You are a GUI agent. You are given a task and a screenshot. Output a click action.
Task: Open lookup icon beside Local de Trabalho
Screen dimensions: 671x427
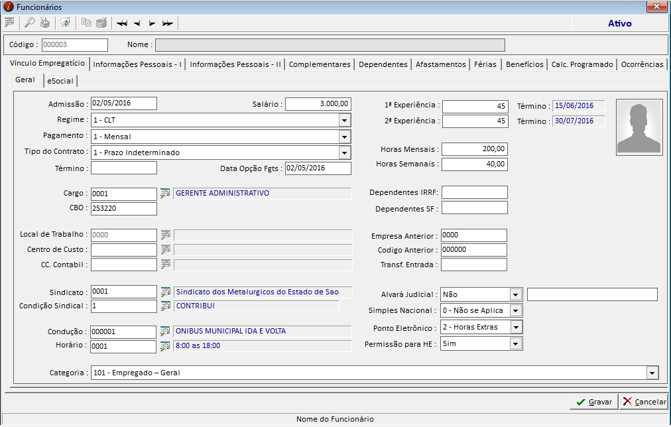[166, 235]
